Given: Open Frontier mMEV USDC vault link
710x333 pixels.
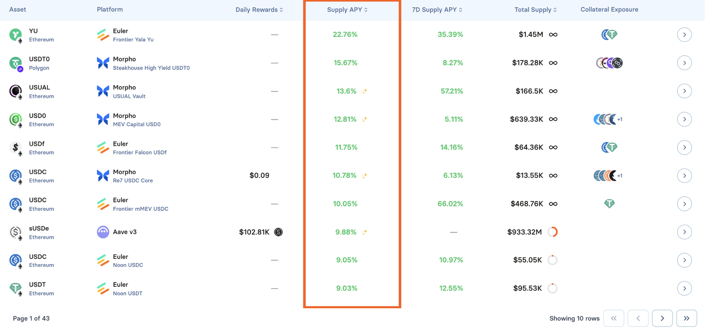Looking at the screenshot, I should pos(141,209).
